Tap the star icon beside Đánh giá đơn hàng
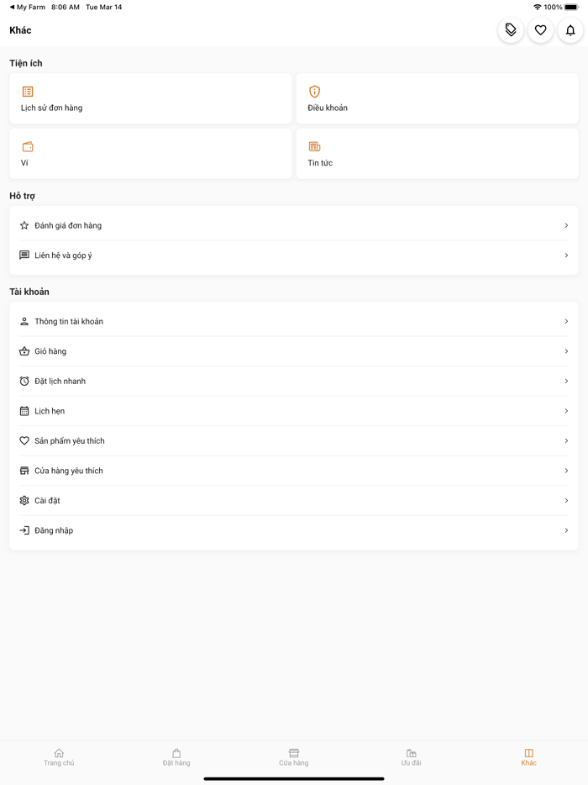This screenshot has width=588, height=785. click(x=24, y=225)
